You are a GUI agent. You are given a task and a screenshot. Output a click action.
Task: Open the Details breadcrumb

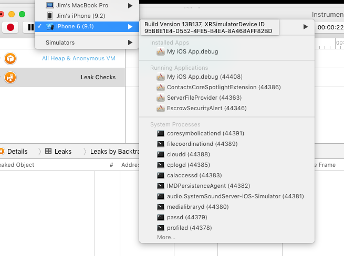[17, 152]
